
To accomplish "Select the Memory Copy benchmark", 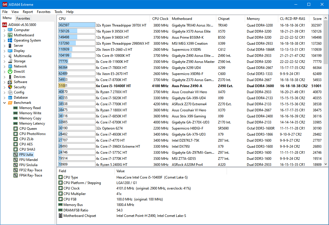I will pyautogui.click(x=30, y=118).
